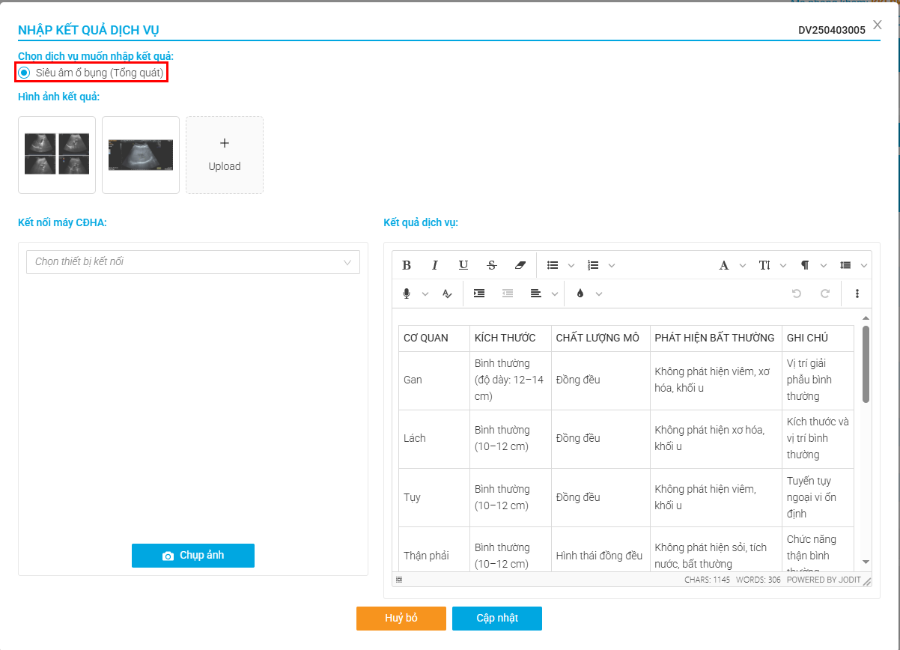The width and height of the screenshot is (900, 650).
Task: Click the fill color droplet icon
Action: (x=580, y=294)
